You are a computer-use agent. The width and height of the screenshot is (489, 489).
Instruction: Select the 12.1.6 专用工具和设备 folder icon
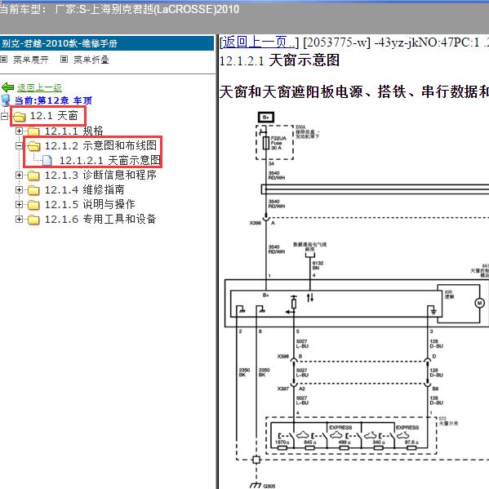(33, 220)
